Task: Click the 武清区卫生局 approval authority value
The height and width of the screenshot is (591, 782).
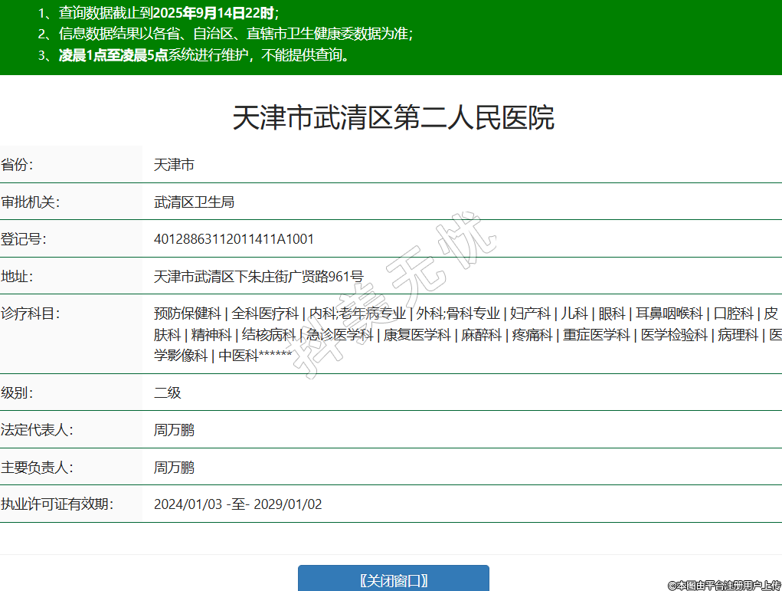Action: pos(194,202)
